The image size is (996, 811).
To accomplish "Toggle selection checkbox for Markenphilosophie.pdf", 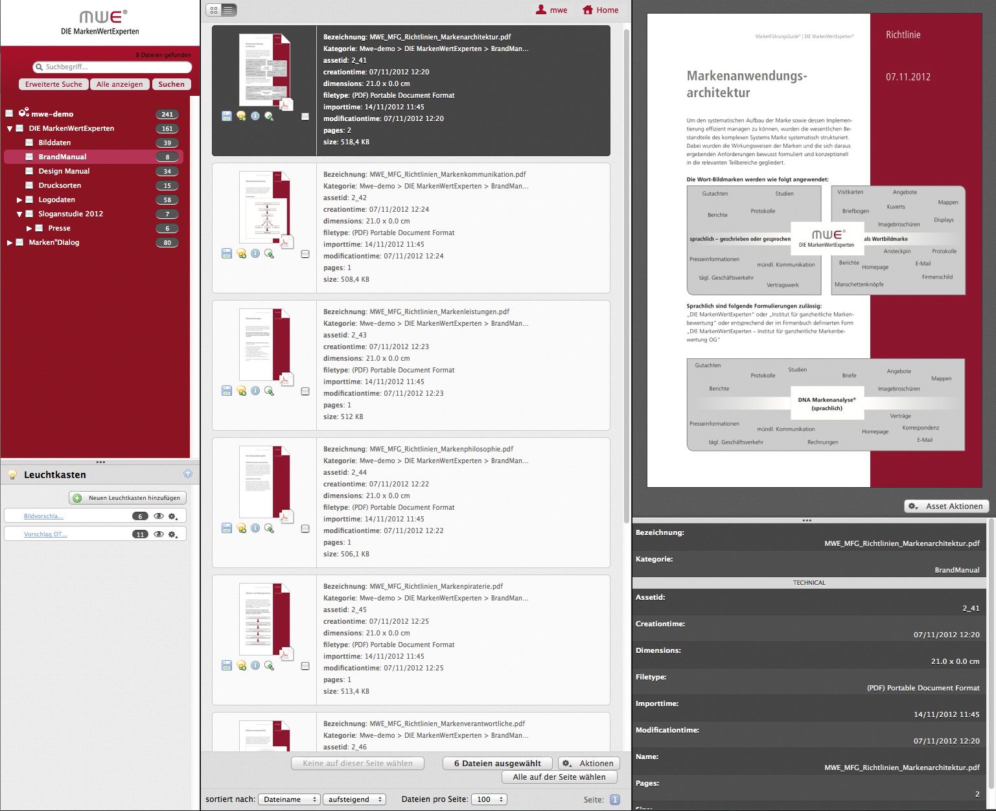I will pos(305,529).
